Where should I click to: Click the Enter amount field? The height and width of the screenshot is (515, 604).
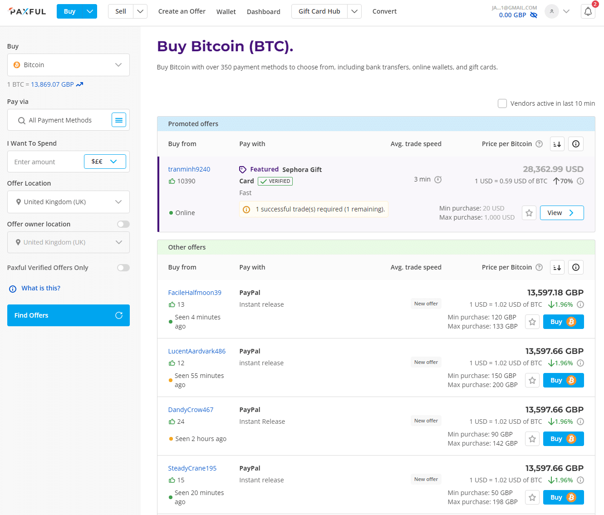46,162
